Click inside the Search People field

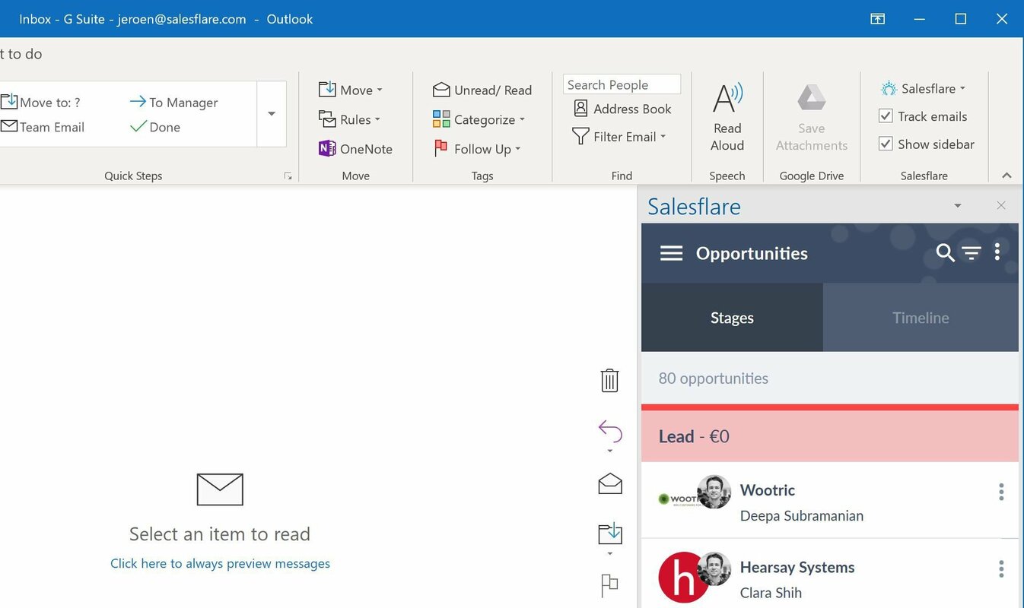pyautogui.click(x=621, y=84)
